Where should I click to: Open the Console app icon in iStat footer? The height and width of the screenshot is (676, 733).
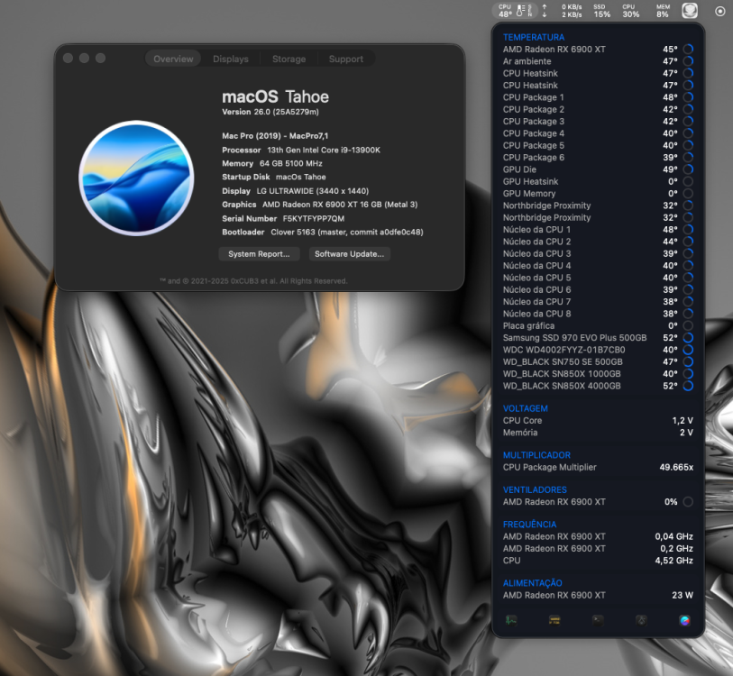coord(554,620)
